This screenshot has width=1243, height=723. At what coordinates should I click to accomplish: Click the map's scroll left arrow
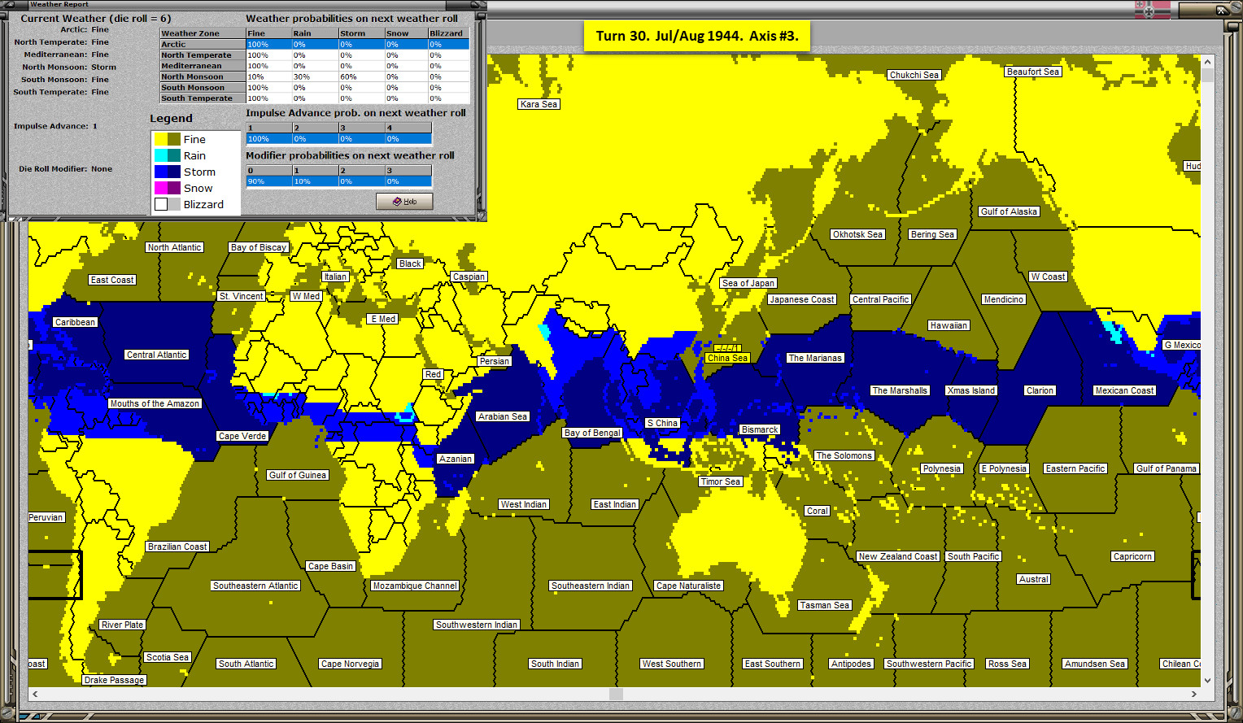coord(35,694)
